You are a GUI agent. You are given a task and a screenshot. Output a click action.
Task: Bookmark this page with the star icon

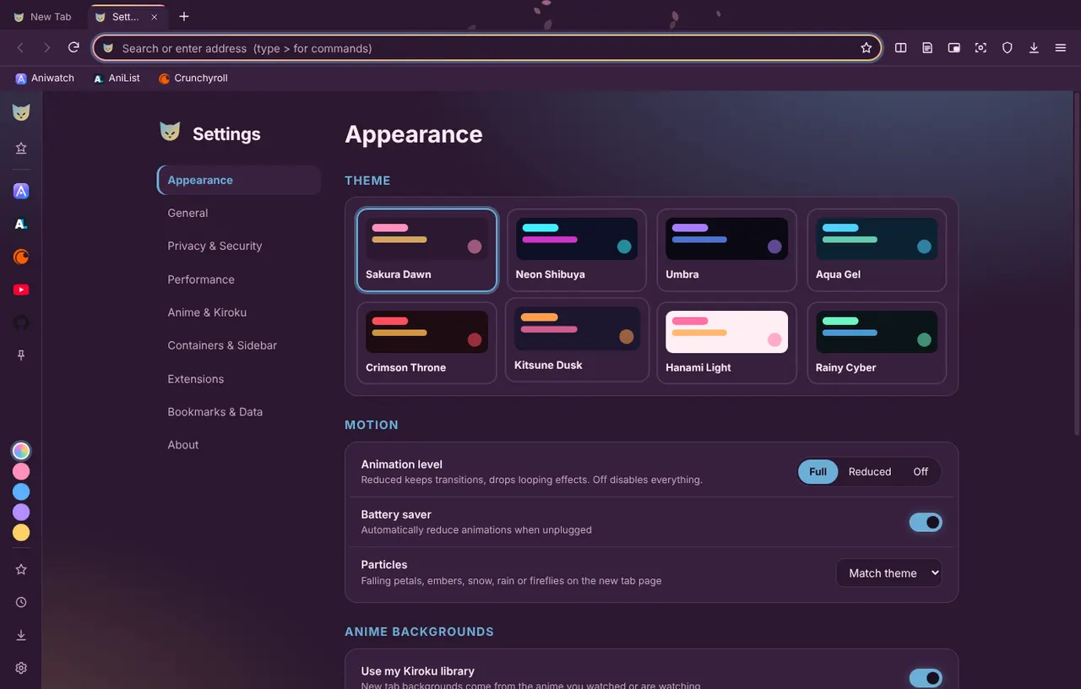866,48
